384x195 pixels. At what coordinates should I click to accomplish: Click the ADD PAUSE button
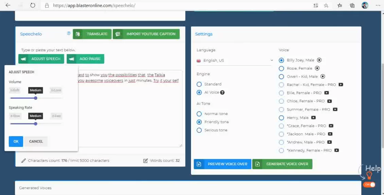point(86,59)
